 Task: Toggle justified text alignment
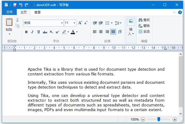coord(113,32)
